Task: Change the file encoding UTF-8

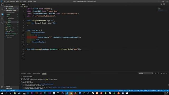Action: (142, 91)
